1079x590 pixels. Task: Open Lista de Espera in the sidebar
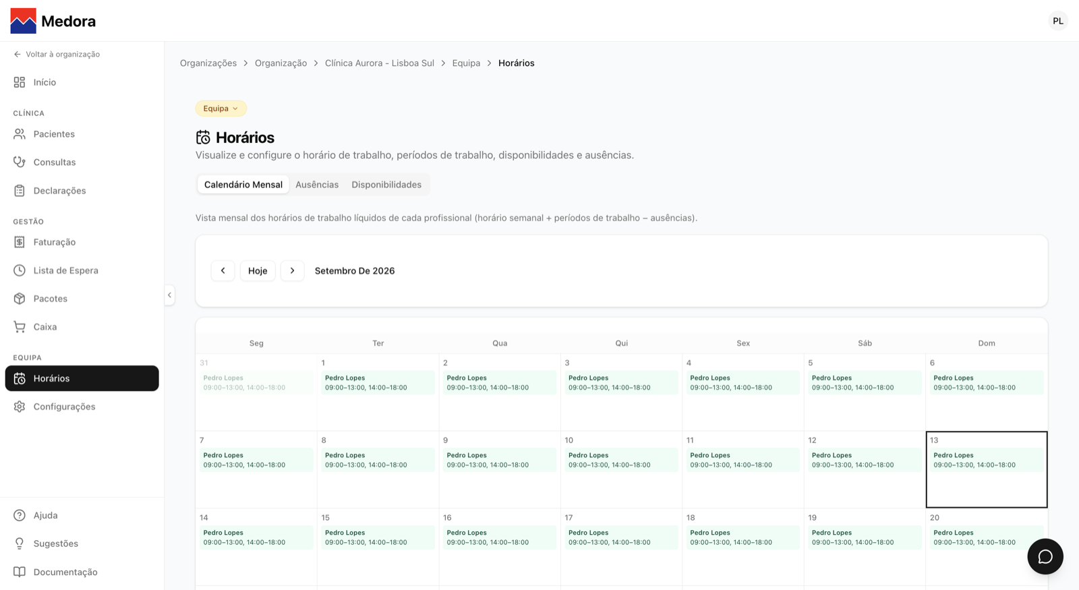coord(82,270)
